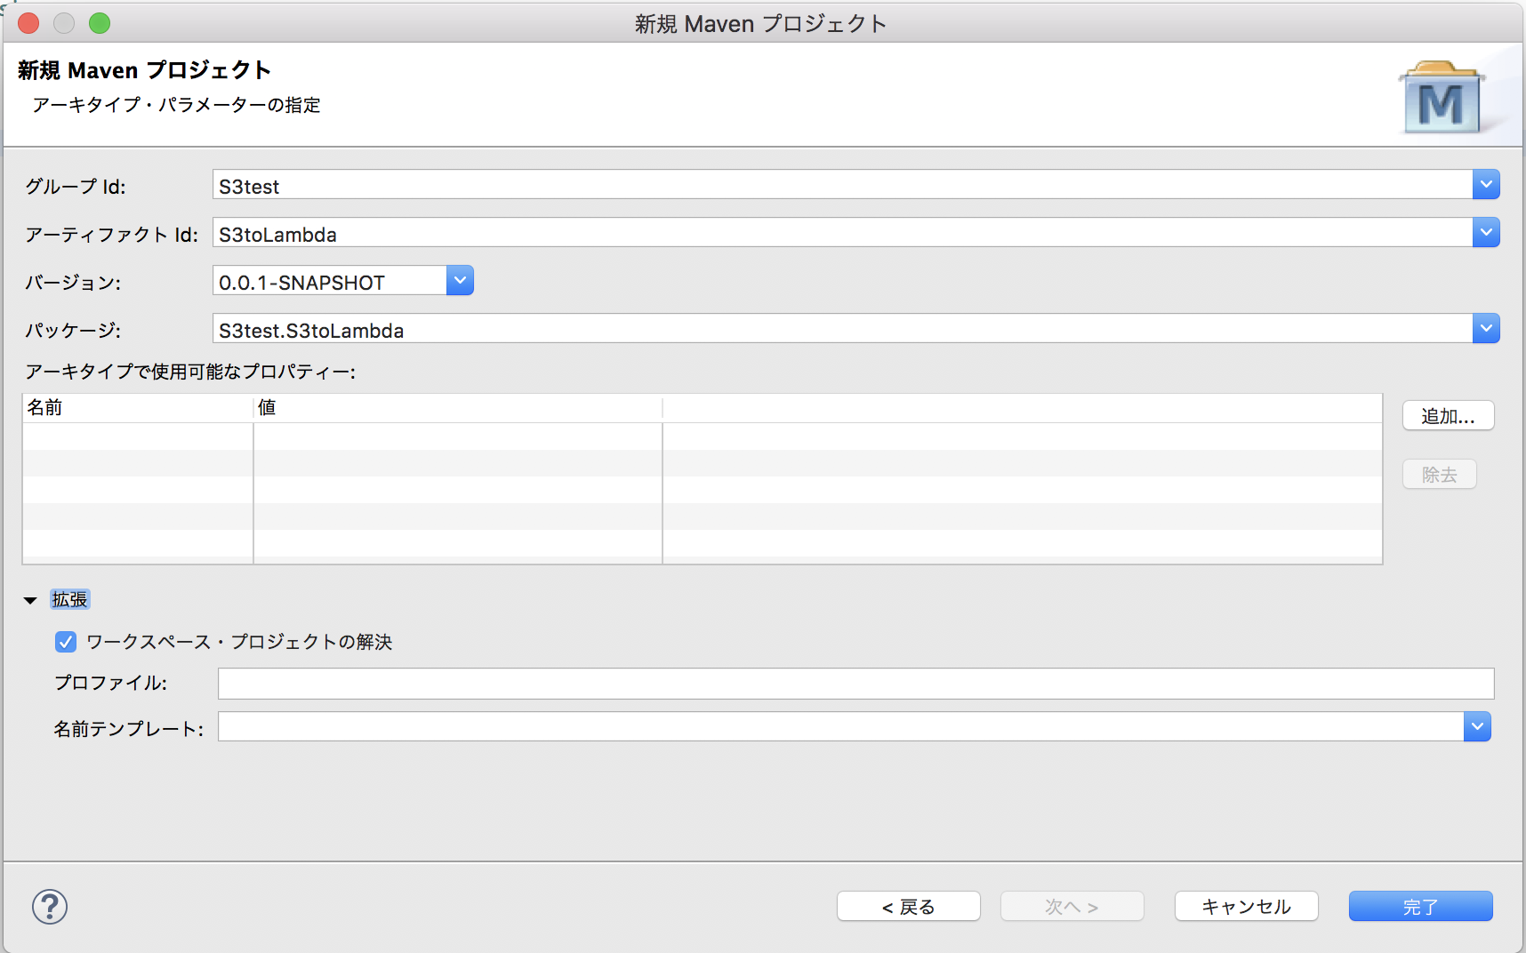Zoom the dialog with green window button
This screenshot has height=953, width=1526.
tap(100, 23)
